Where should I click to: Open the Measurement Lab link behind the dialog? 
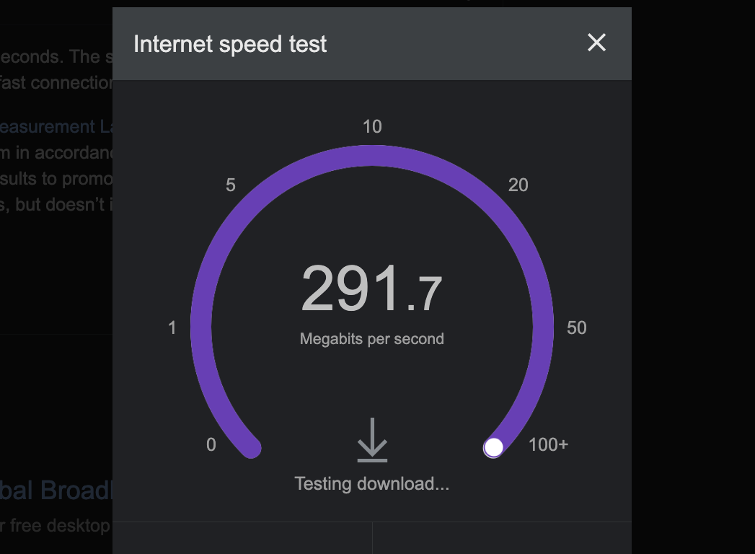[54, 126]
